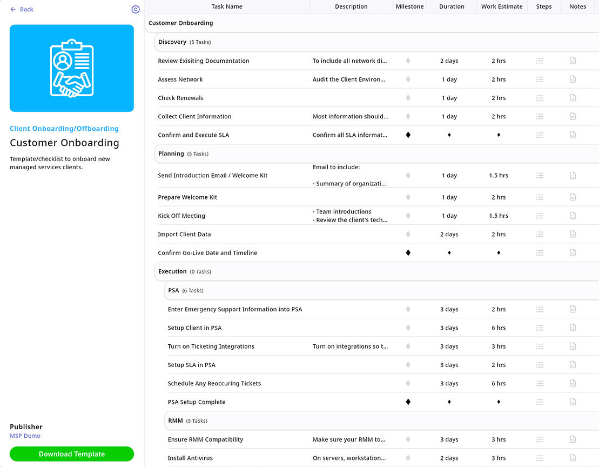Toggle milestone for PSA Setup Complete

tap(408, 402)
